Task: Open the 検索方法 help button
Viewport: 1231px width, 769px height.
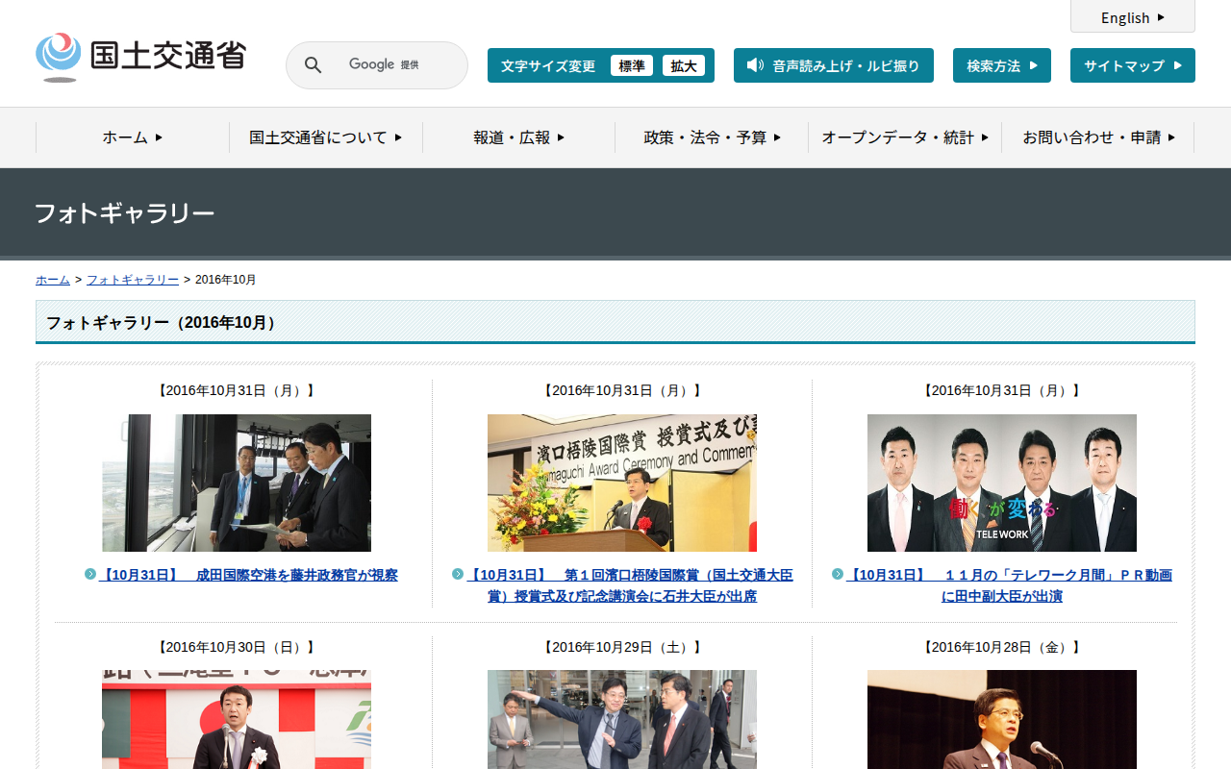Action: (1001, 65)
